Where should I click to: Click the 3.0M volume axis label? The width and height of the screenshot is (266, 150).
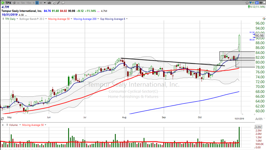[x=258, y=127]
